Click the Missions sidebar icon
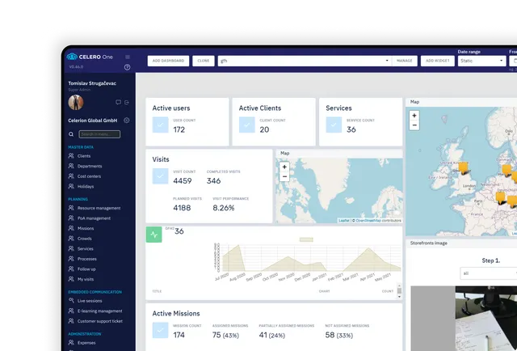The image size is (517, 351). point(71,228)
